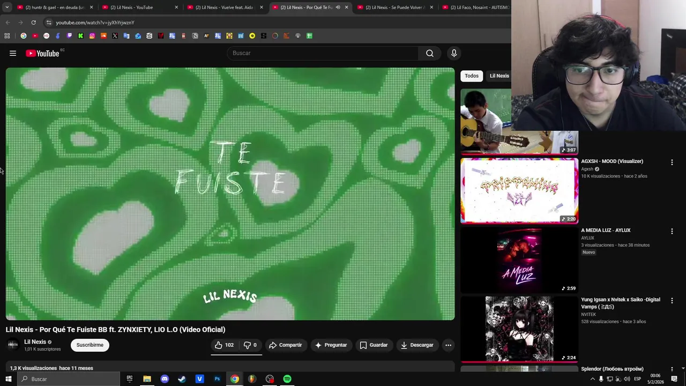Open the tab search dropdown arrow
This screenshot has height=386, width=686.
7,8
